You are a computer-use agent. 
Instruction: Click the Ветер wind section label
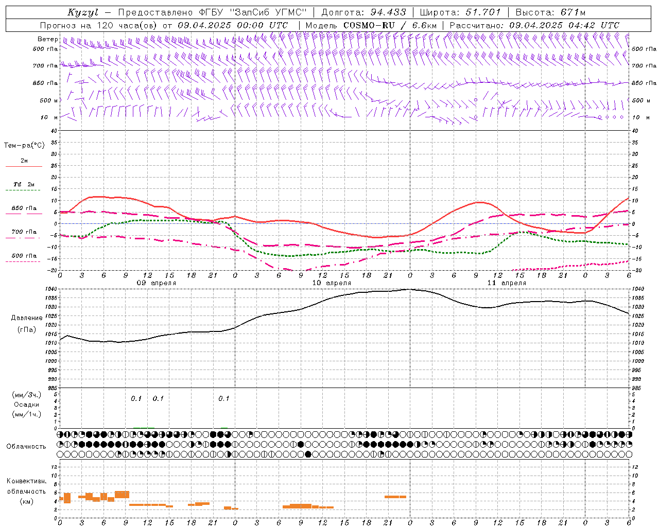pos(47,39)
